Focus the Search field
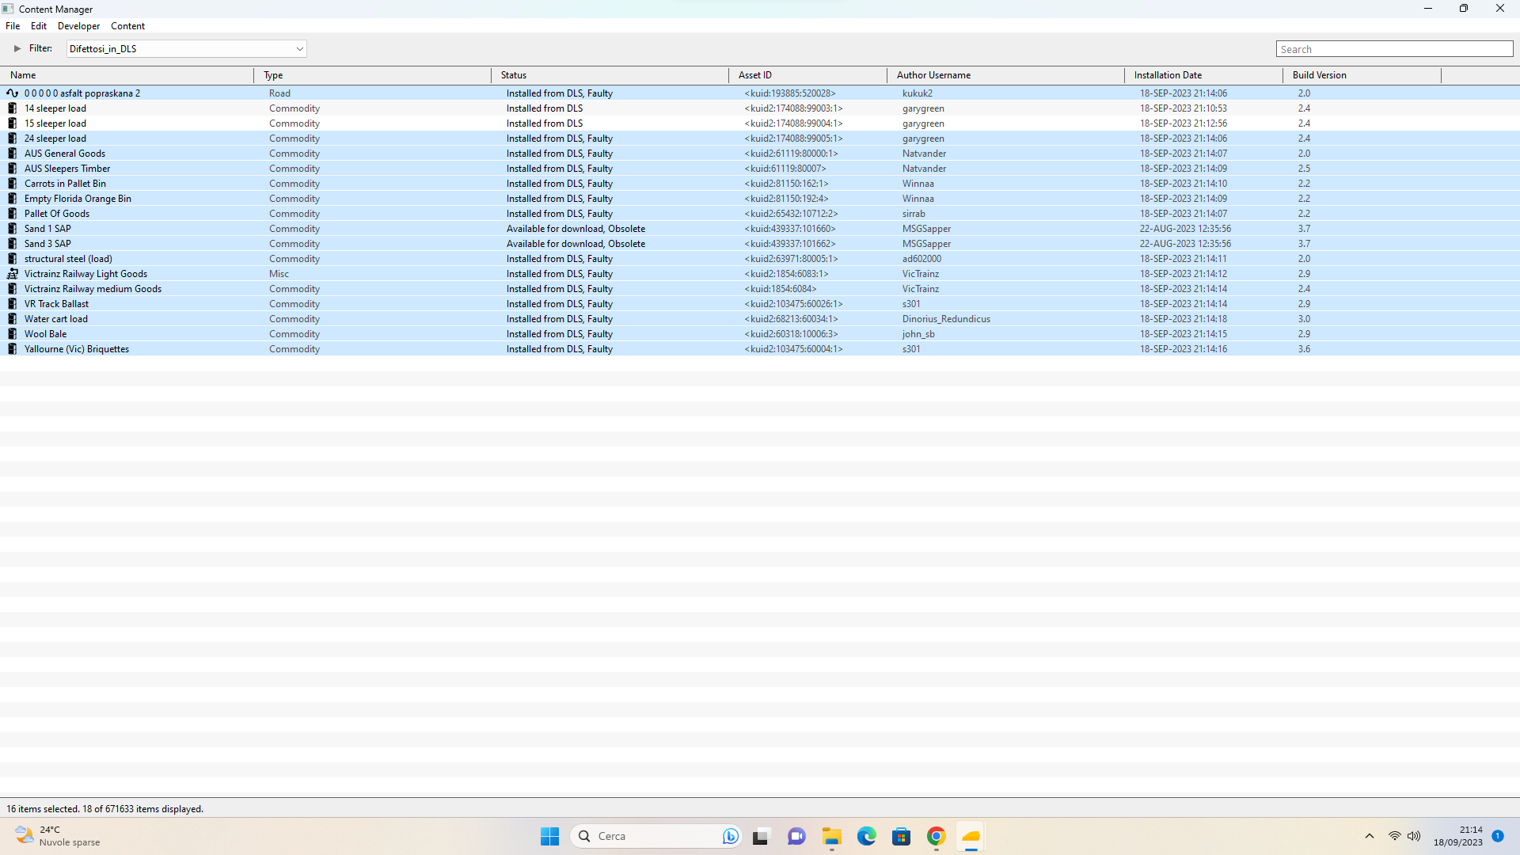The width and height of the screenshot is (1520, 855). (x=1394, y=49)
